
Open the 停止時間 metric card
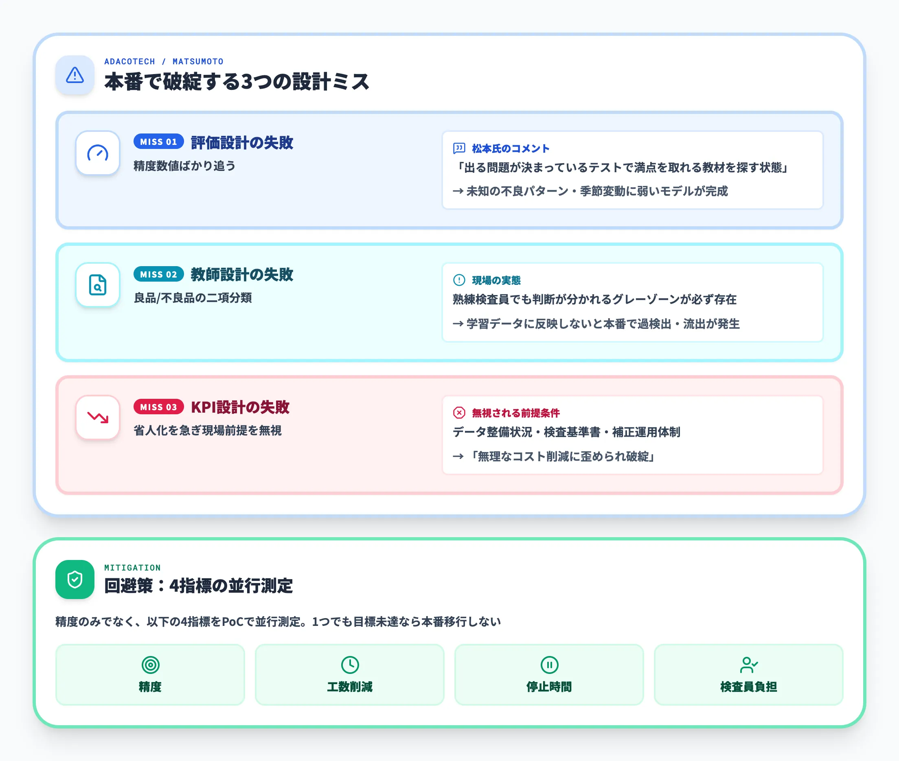pos(549,675)
